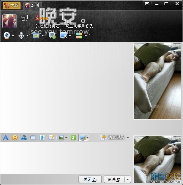183x185 pixels.
Task: Select the 忘川 chat tab
Action: (32, 5)
